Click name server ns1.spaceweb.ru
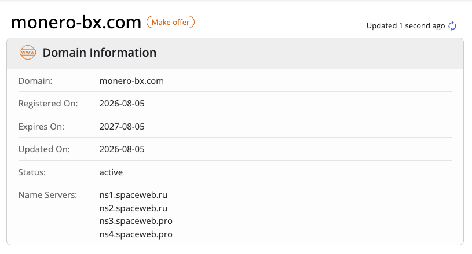This screenshot has height=254, width=472. 133,195
